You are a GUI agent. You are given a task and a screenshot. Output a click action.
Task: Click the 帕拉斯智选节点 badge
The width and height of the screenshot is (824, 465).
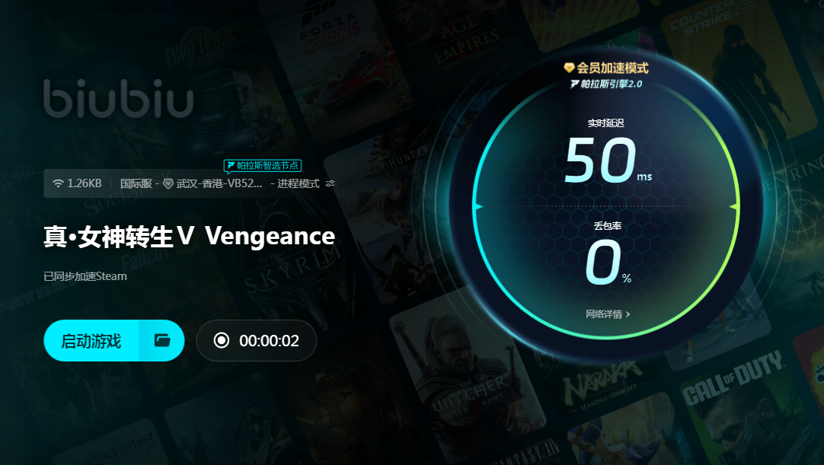[263, 166]
